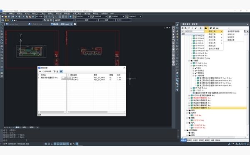Click the highlighted drawing list icon in the dialog toolbar

[61, 71]
